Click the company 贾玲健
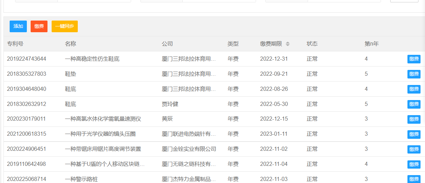The height and width of the screenshot is (183, 425). click(170, 104)
